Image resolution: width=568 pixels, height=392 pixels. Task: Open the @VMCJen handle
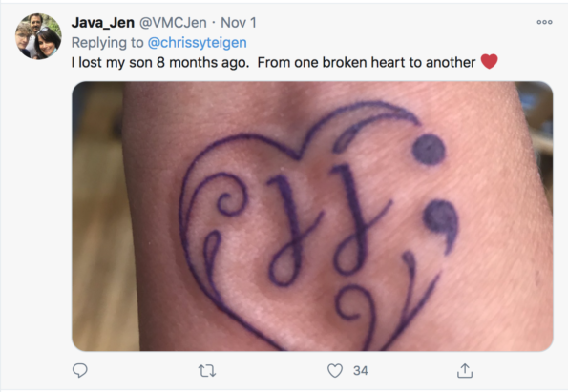173,23
